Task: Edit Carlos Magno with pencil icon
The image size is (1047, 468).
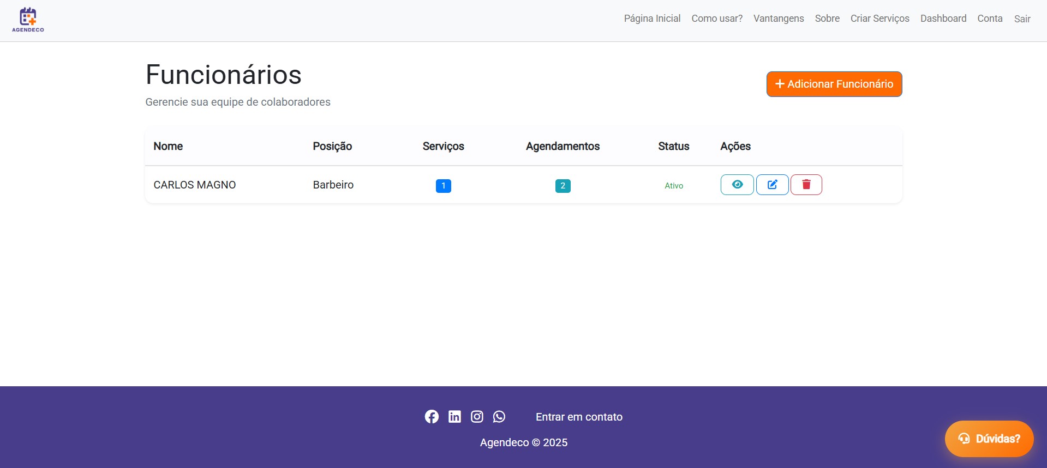Action: point(772,185)
